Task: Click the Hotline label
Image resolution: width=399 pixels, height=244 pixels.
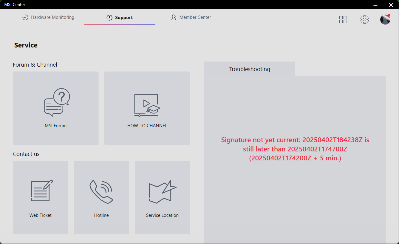Action: tap(101, 215)
